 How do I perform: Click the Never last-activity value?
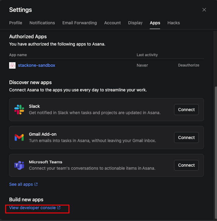pos(142,65)
